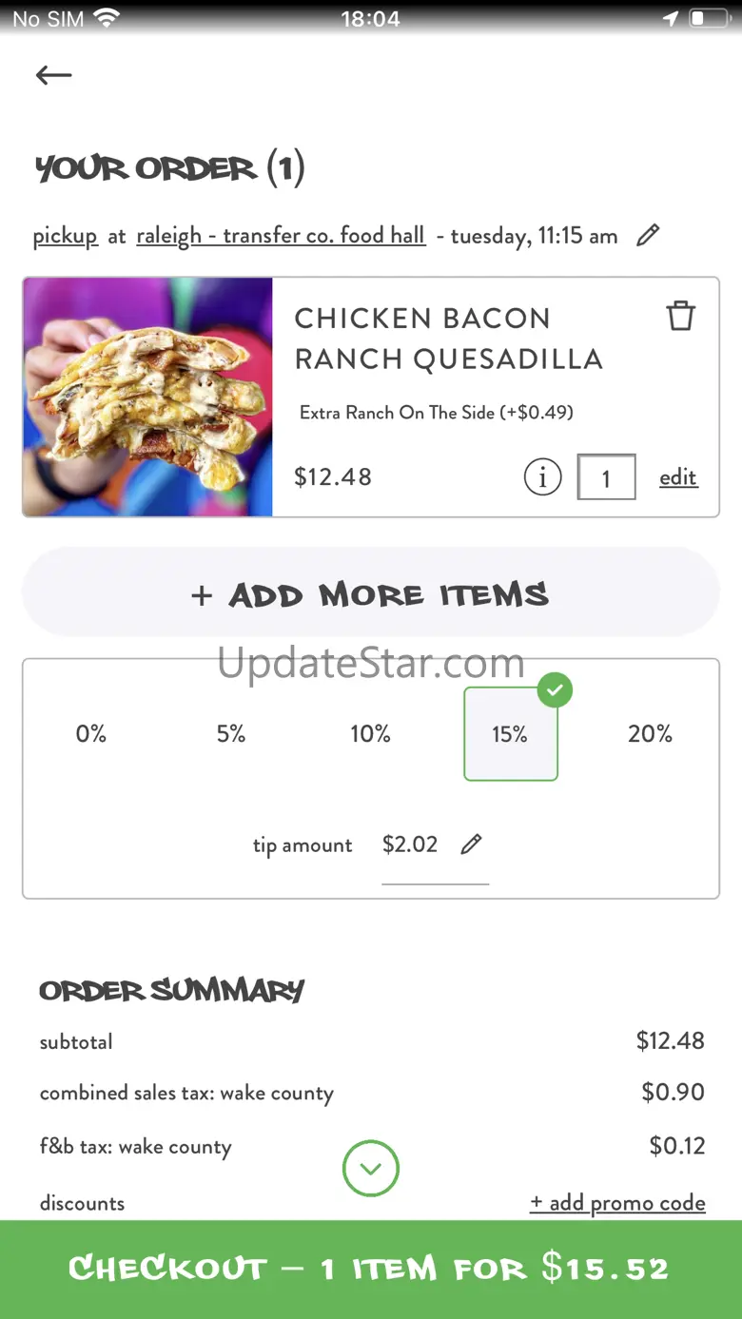Image resolution: width=742 pixels, height=1319 pixels.
Task: Select the 15% tip option
Action: [510, 734]
